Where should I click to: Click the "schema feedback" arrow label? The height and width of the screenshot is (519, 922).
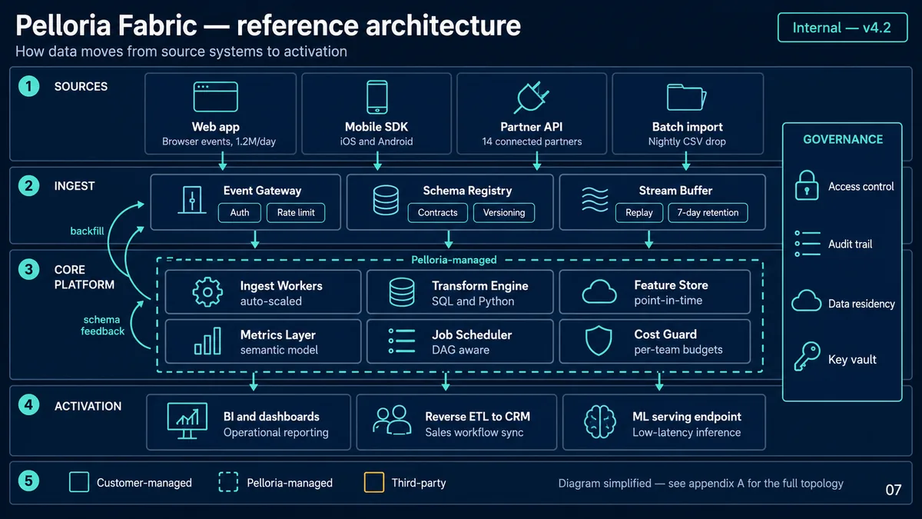tap(103, 325)
